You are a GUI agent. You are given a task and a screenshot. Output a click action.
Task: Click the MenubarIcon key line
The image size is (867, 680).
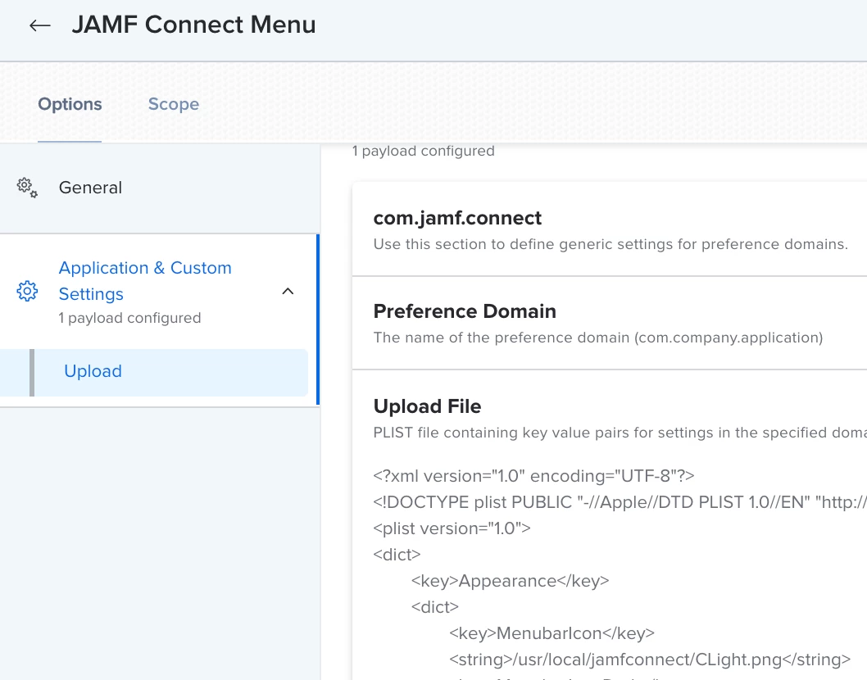coord(552,633)
